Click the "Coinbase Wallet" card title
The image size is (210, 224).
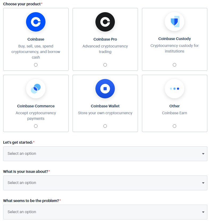[105, 106]
